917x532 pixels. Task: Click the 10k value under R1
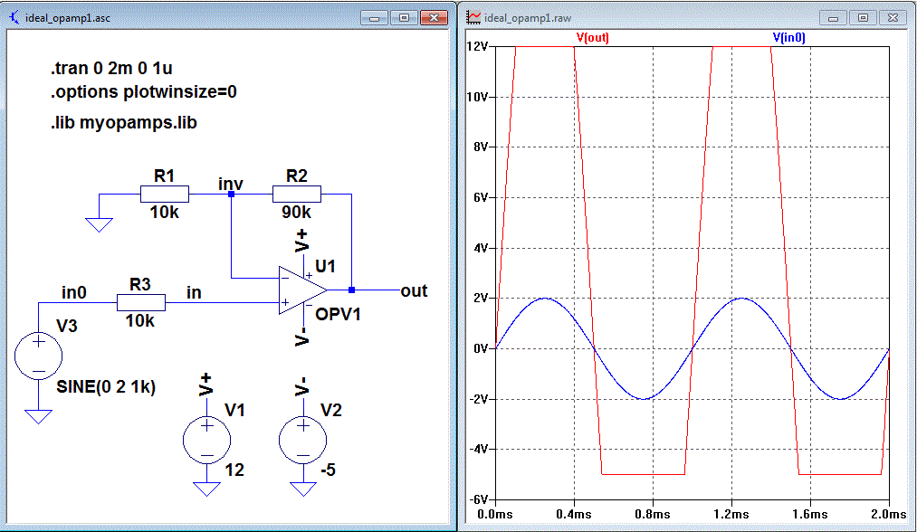[x=165, y=213]
